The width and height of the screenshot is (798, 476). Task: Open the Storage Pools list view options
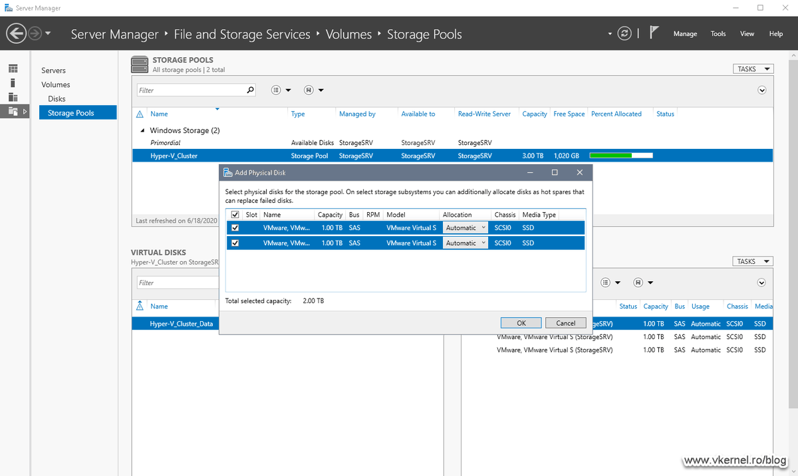281,90
